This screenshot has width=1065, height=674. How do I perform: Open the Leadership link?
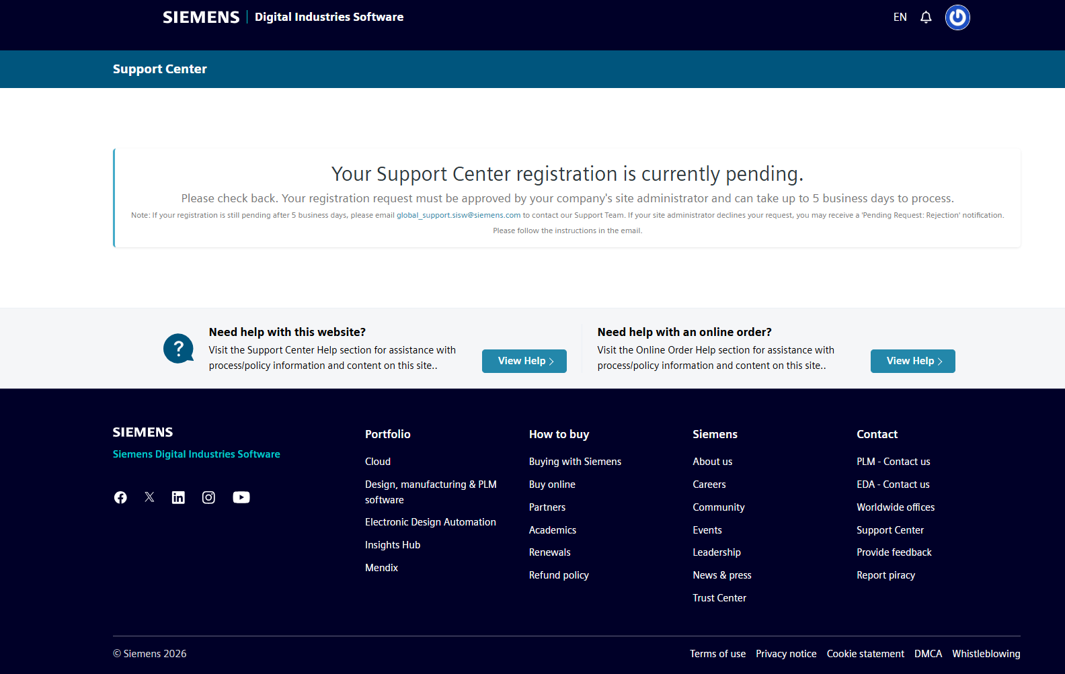pyautogui.click(x=717, y=552)
